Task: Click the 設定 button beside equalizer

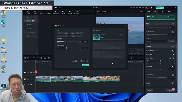Action: [x=172, y=41]
